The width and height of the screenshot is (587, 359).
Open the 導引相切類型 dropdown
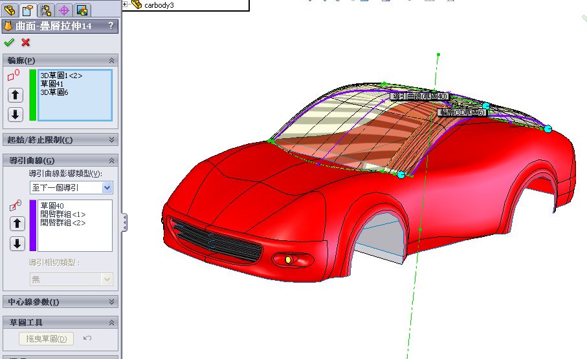click(x=71, y=279)
